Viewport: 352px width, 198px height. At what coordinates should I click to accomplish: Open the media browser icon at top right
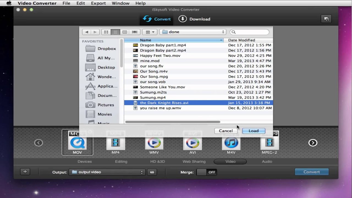326,19
